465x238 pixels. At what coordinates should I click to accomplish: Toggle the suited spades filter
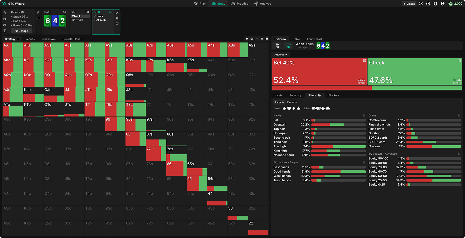tap(314, 108)
